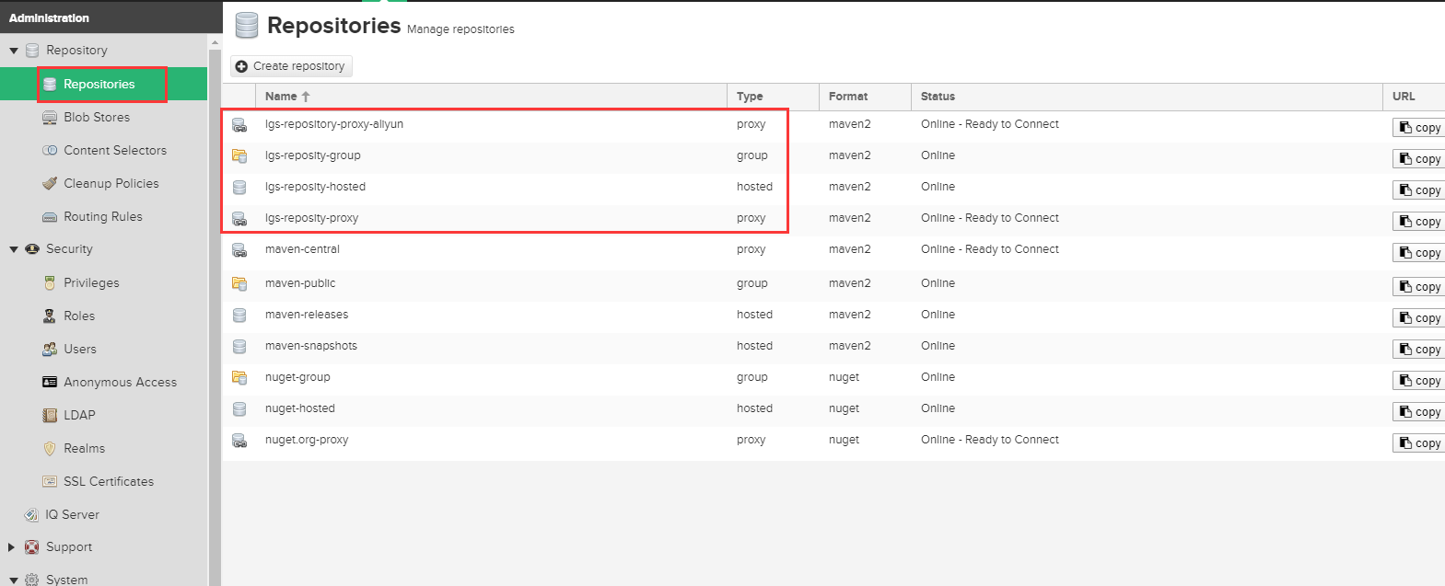Click the LDAP book icon
Viewport: 1445px width, 586px height.
coord(50,416)
